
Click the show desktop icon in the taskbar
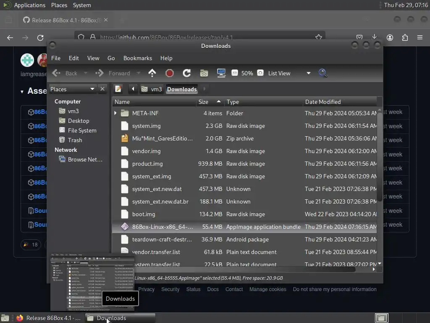coord(5,318)
